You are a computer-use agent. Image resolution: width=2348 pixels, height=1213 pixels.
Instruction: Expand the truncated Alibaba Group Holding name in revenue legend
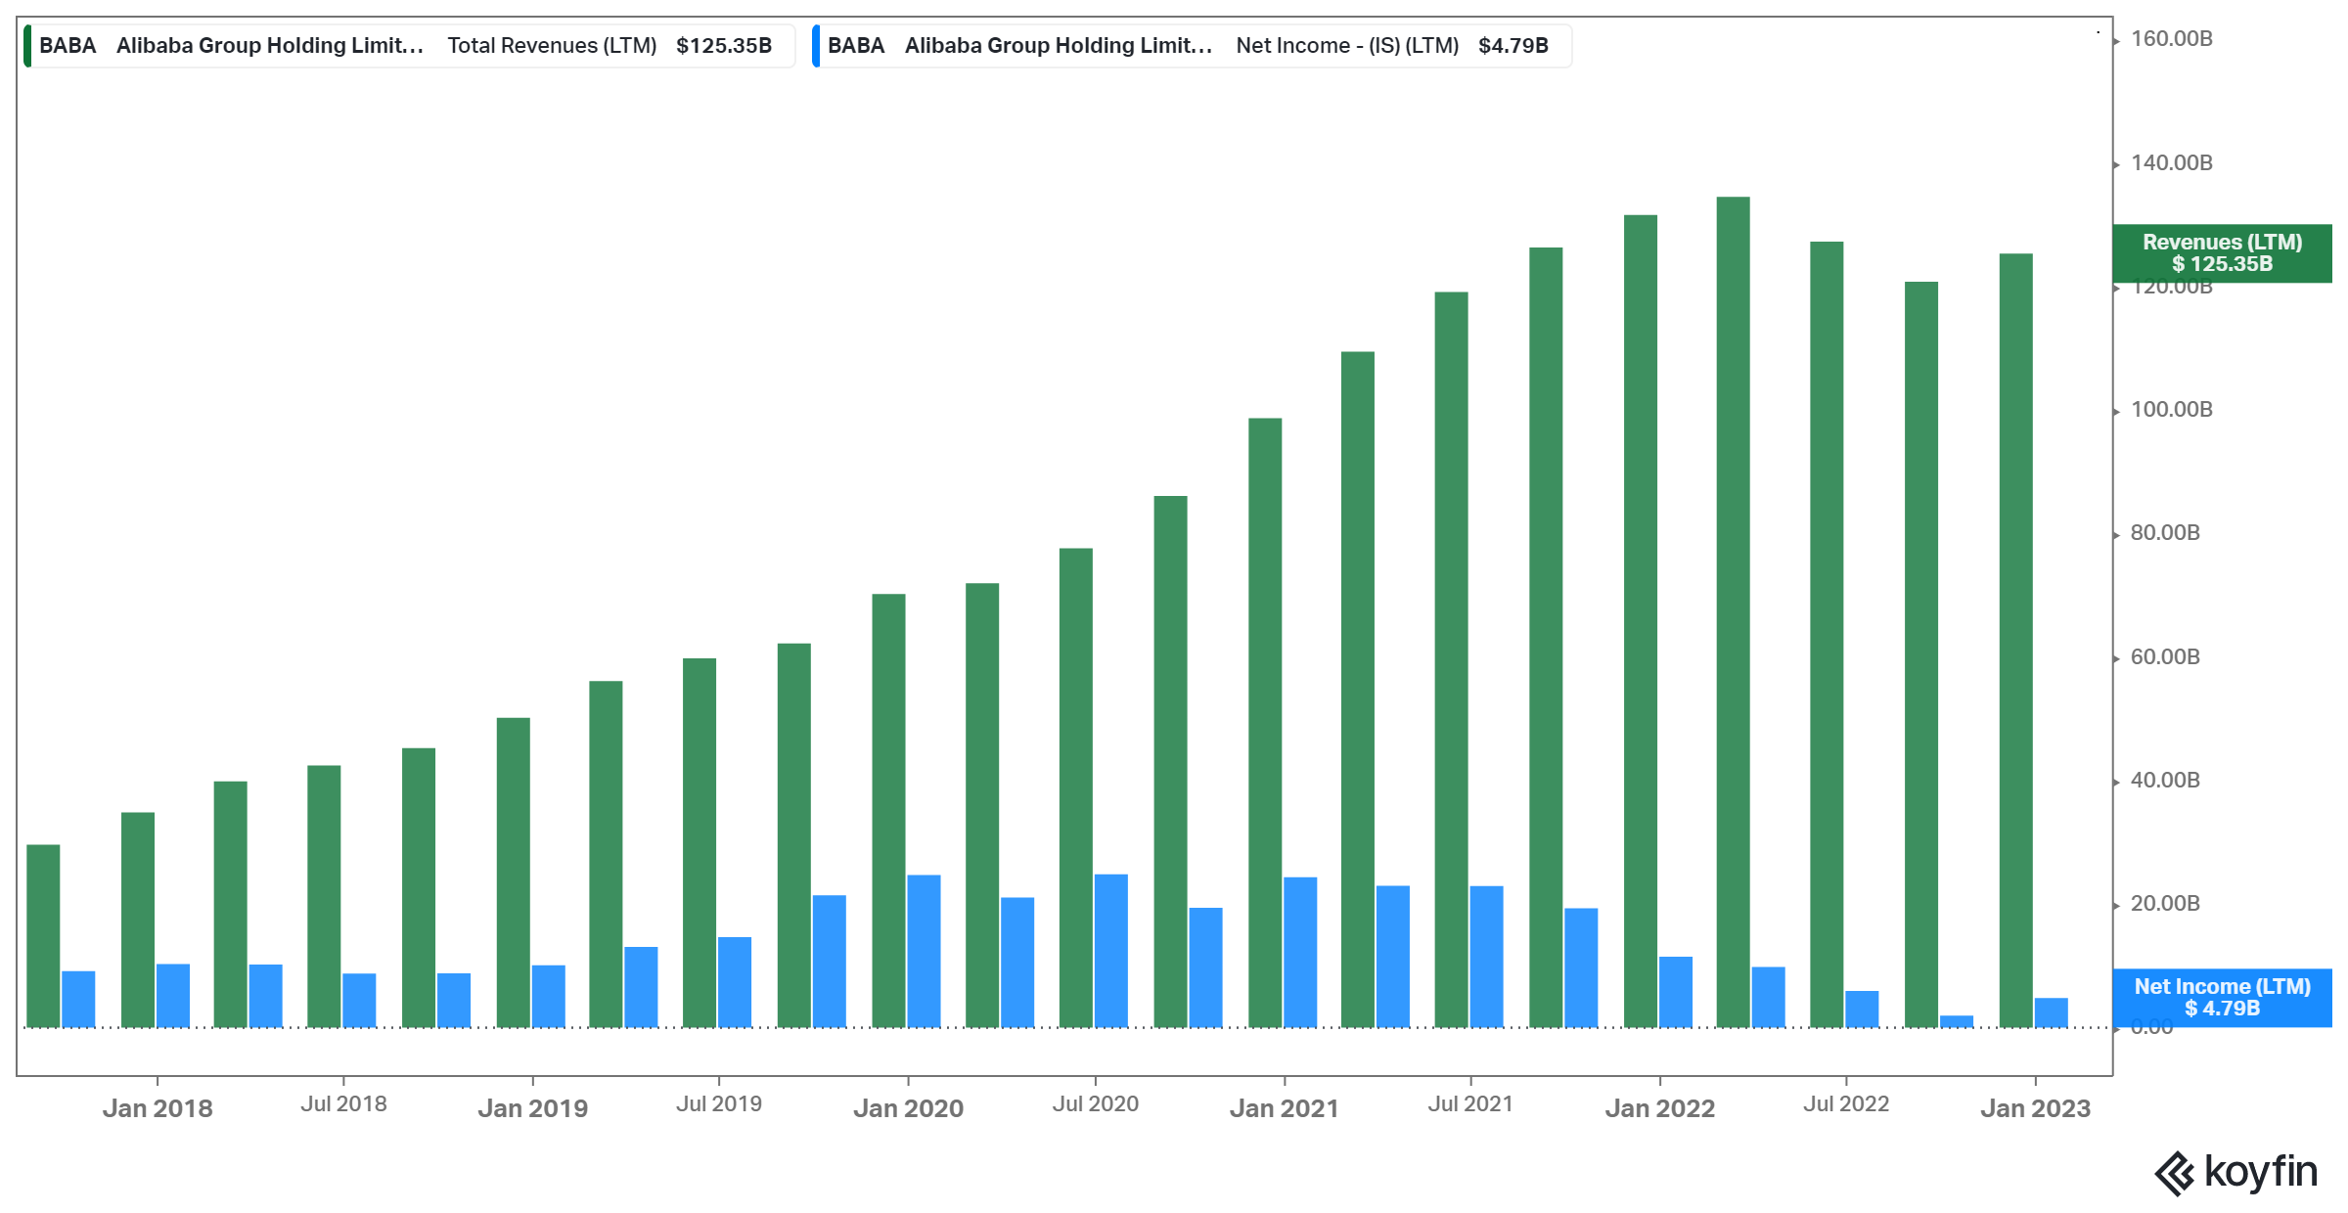click(267, 44)
